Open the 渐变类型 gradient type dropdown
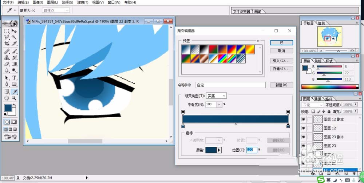 point(216,95)
